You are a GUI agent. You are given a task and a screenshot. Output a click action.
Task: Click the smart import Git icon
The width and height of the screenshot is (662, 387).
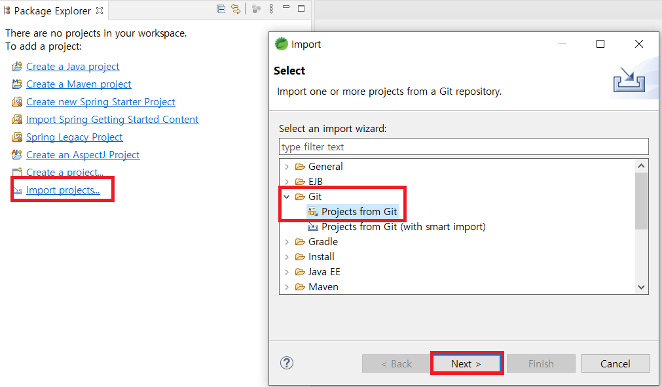(x=313, y=227)
